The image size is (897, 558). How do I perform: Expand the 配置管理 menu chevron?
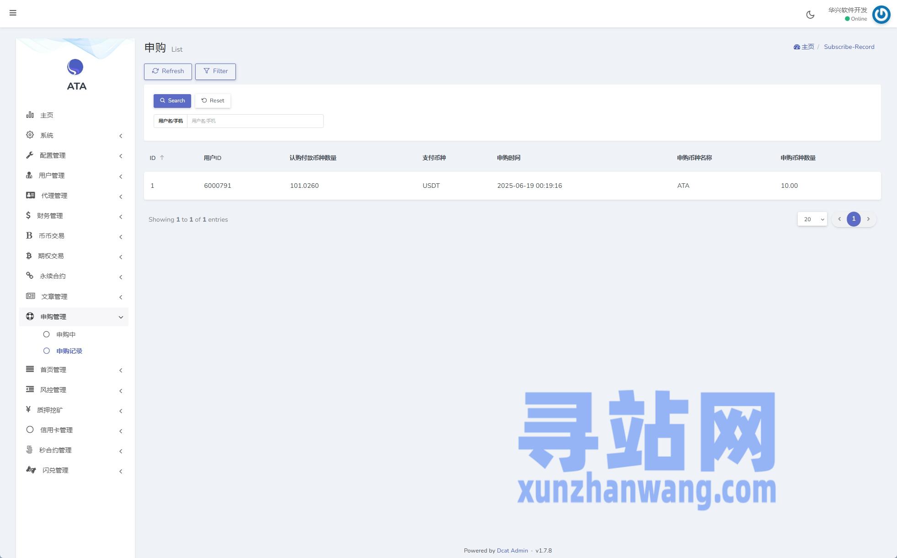tap(121, 156)
